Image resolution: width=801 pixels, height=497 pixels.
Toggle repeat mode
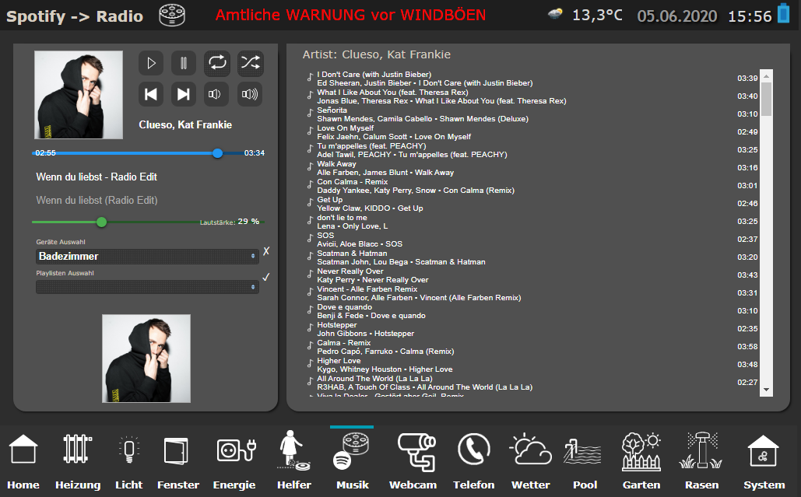pos(216,63)
